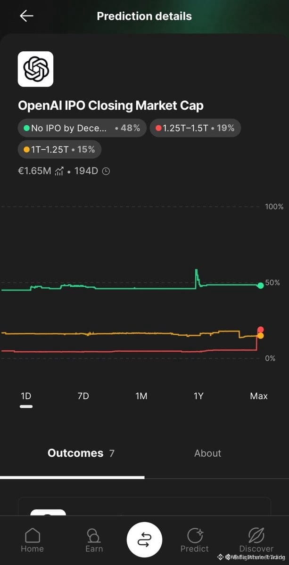Tap the yellow endpoint dot on chart
The height and width of the screenshot is (565, 289).
pyautogui.click(x=260, y=336)
